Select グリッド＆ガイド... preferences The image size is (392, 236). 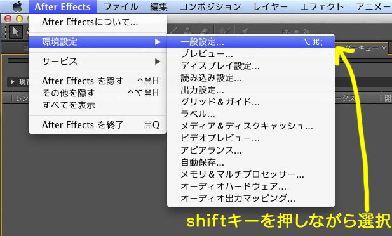point(251,102)
